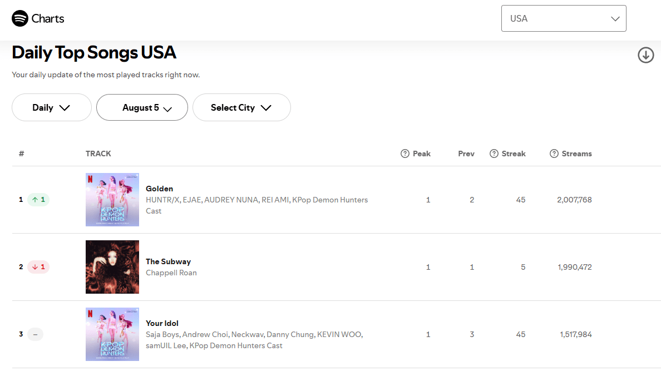Click the Peak help question icon
661x371 pixels.
coord(405,154)
